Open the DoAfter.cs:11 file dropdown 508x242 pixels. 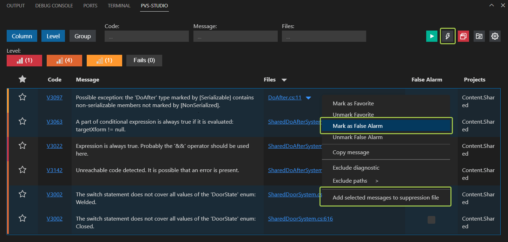tap(308, 98)
